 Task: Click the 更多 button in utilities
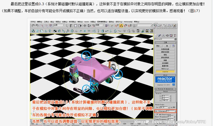[x=159, y=46]
